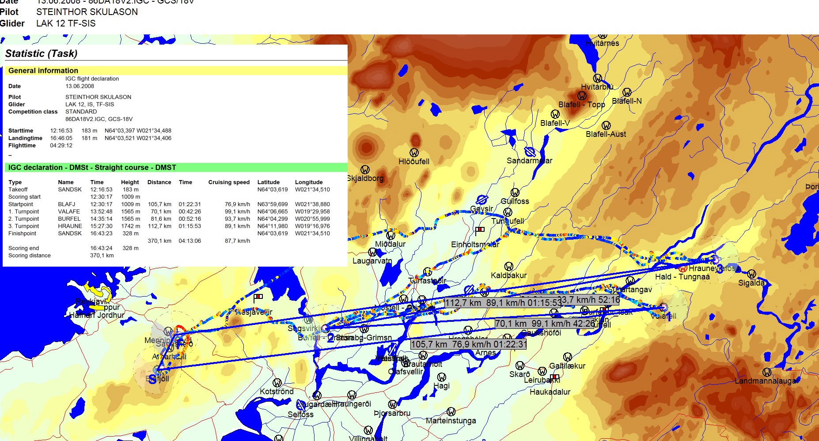Select the Hagi waypoint marker
The width and height of the screenshot is (819, 441).
pos(441,377)
